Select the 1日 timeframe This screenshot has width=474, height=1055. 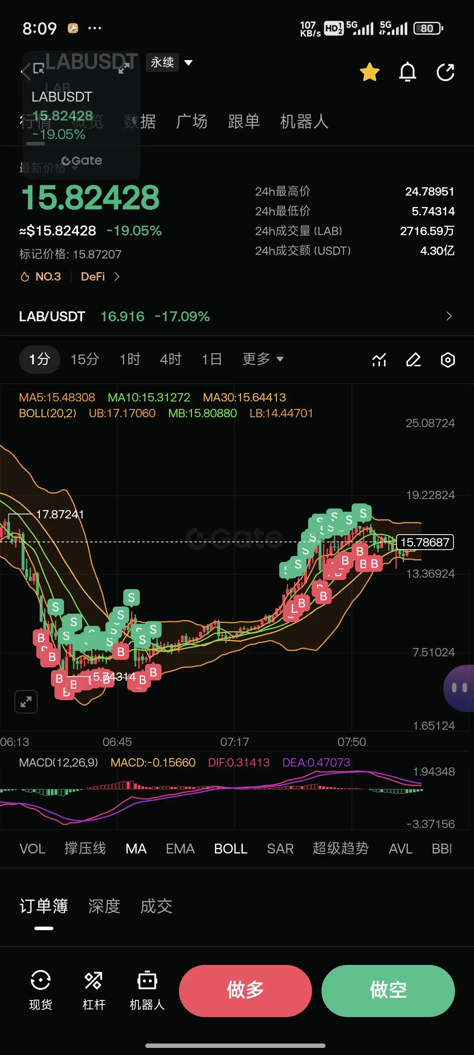[212, 359]
